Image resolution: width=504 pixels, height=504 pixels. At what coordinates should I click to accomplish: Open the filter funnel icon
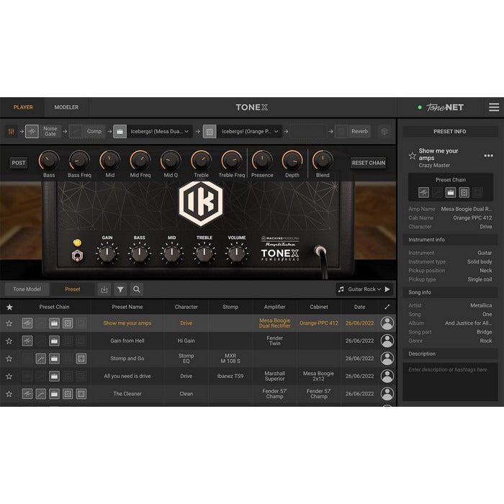120,289
